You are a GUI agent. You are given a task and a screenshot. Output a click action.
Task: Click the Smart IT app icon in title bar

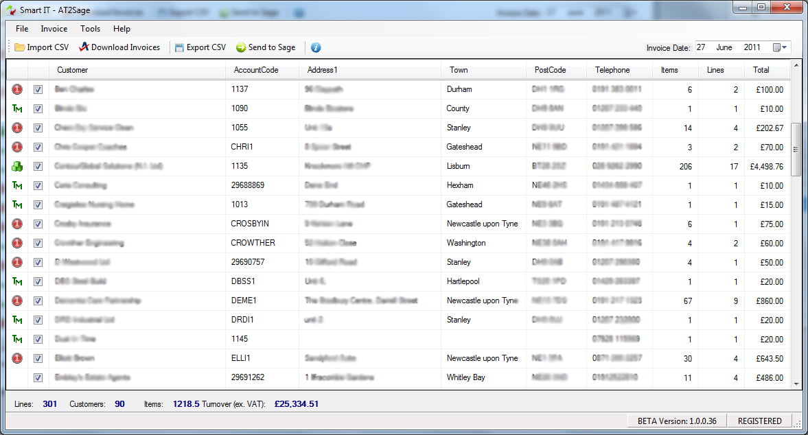11,10
